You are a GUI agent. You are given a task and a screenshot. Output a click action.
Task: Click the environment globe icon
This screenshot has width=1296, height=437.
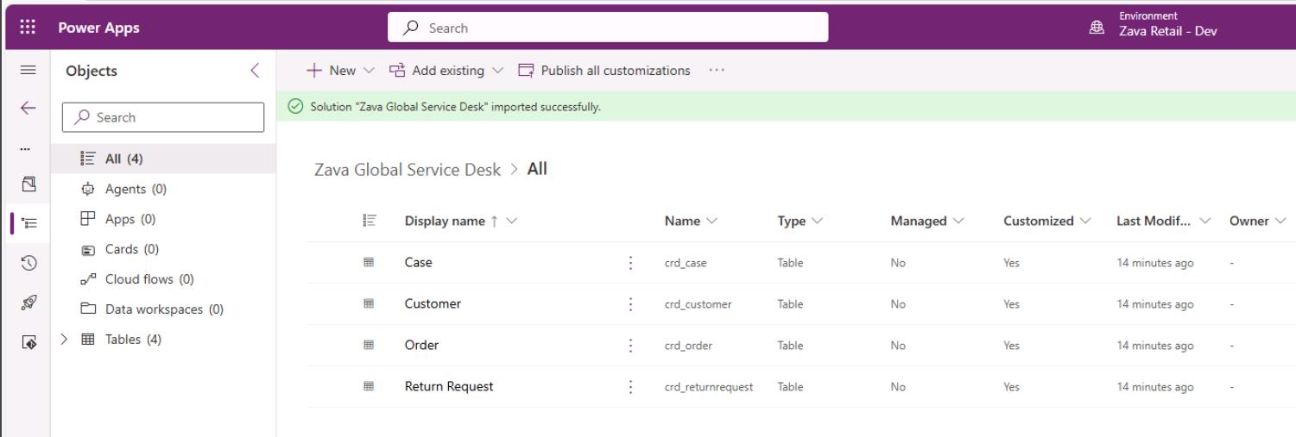tap(1097, 28)
